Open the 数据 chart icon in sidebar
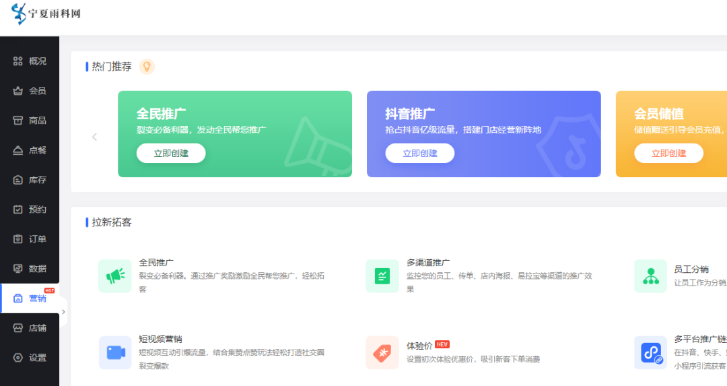727x386 pixels. tap(18, 269)
